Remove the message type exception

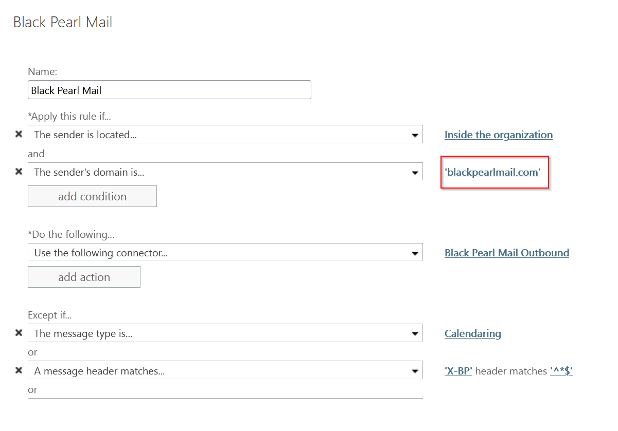[19, 333]
